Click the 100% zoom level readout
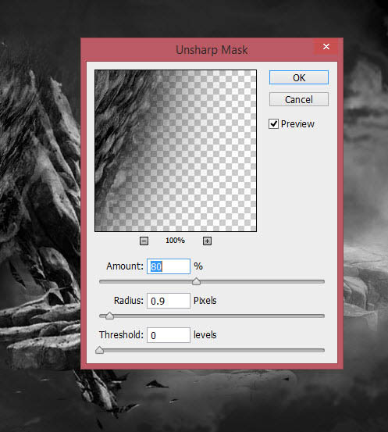Viewport: 388px width, 432px height. coord(175,241)
